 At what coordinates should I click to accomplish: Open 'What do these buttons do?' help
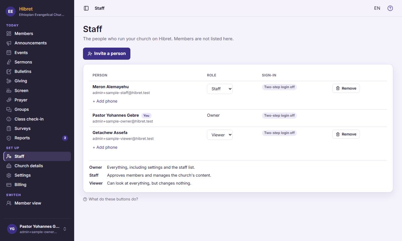point(111,199)
